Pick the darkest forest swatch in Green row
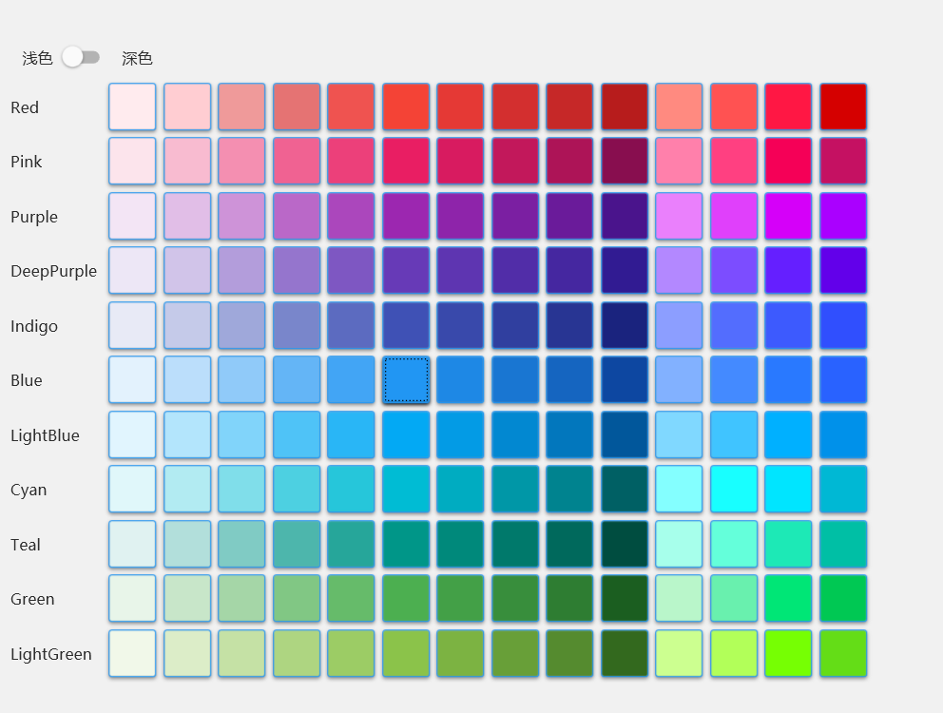943x713 pixels. [625, 599]
